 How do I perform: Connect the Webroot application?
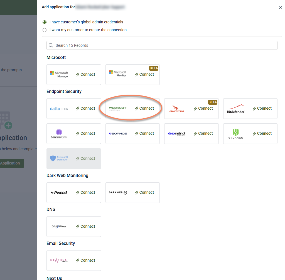(144, 108)
